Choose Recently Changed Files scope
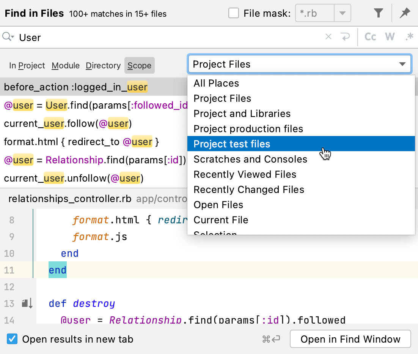 [x=249, y=190]
